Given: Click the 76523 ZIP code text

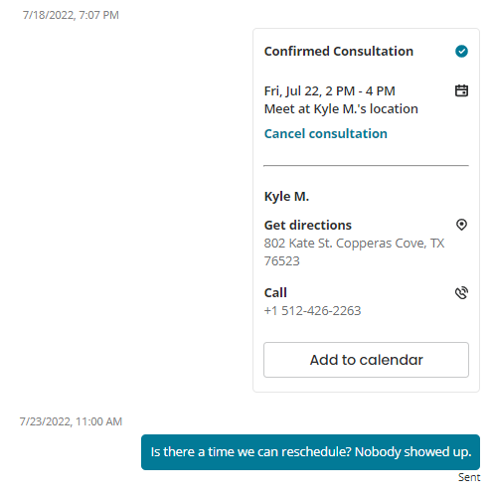Looking at the screenshot, I should pos(281,261).
